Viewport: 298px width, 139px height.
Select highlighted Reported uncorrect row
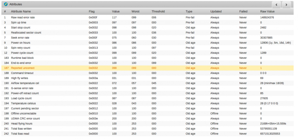[x=148, y=68]
